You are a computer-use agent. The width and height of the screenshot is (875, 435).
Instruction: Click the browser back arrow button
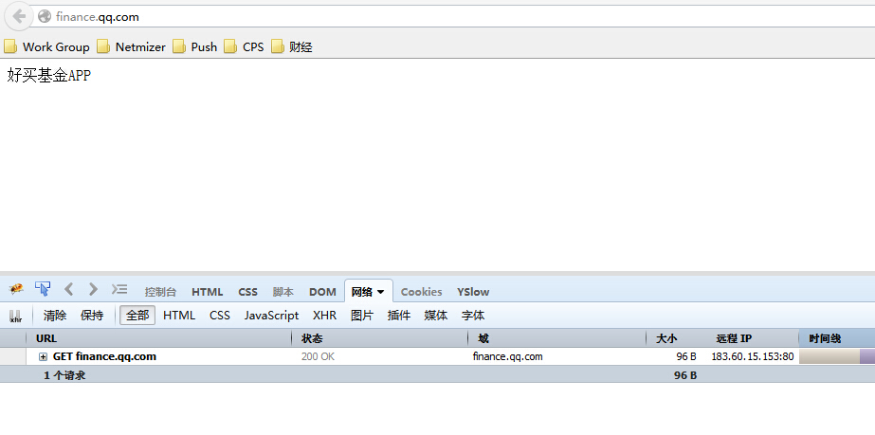click(x=18, y=16)
